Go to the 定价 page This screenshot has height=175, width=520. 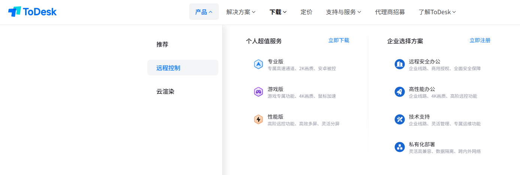306,12
